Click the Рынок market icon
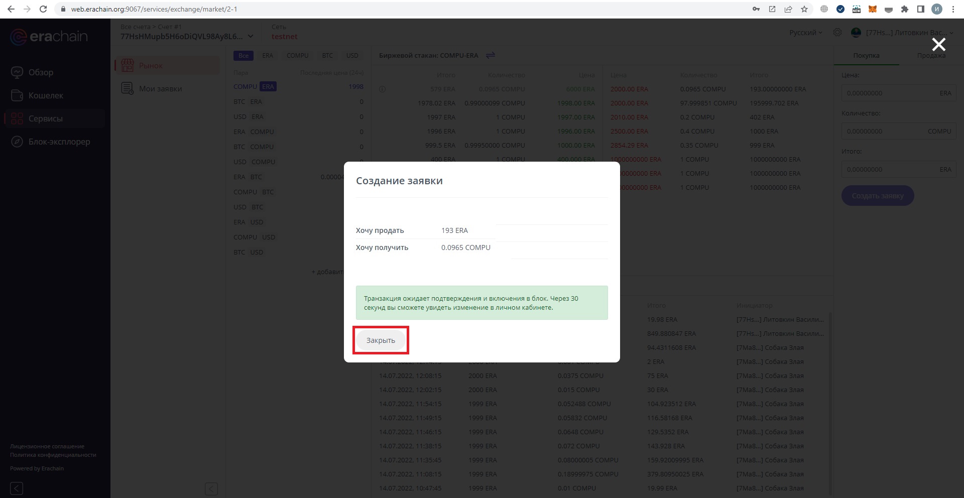Viewport: 964px width, 498px height. click(x=128, y=65)
